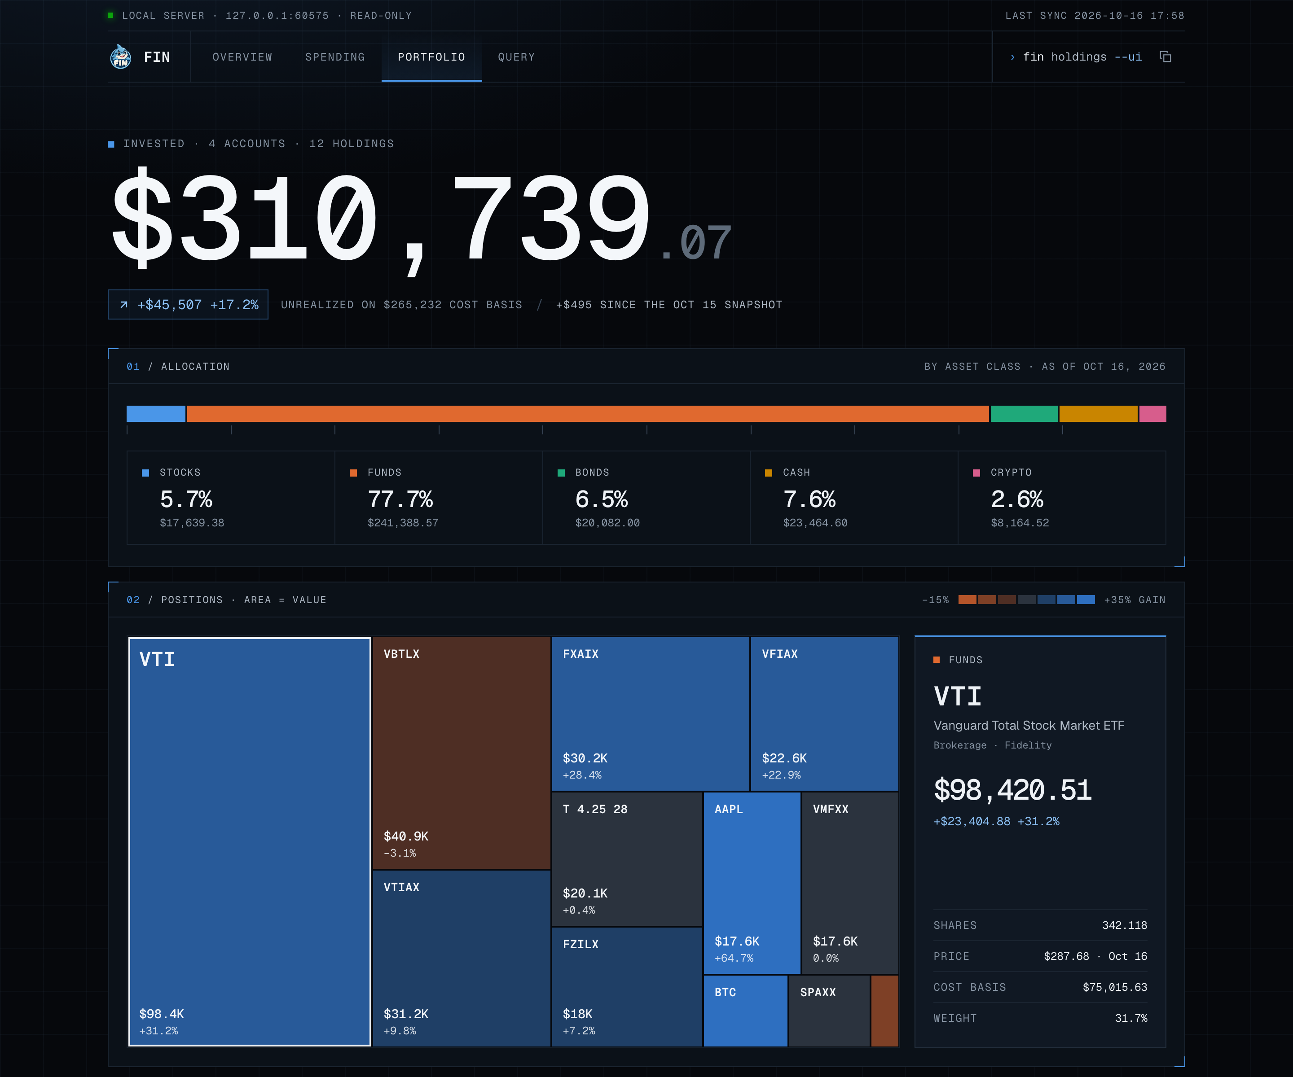The width and height of the screenshot is (1293, 1077).
Task: Select the VFIAX treemap tile
Action: [824, 713]
